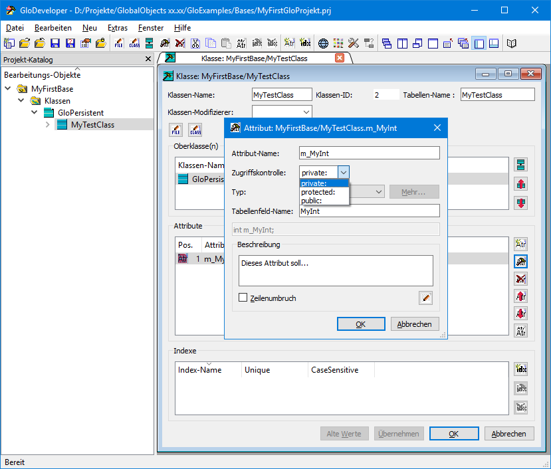Click the Klassen-Name input field
Screen dimensions: 551x469
(x=282, y=94)
